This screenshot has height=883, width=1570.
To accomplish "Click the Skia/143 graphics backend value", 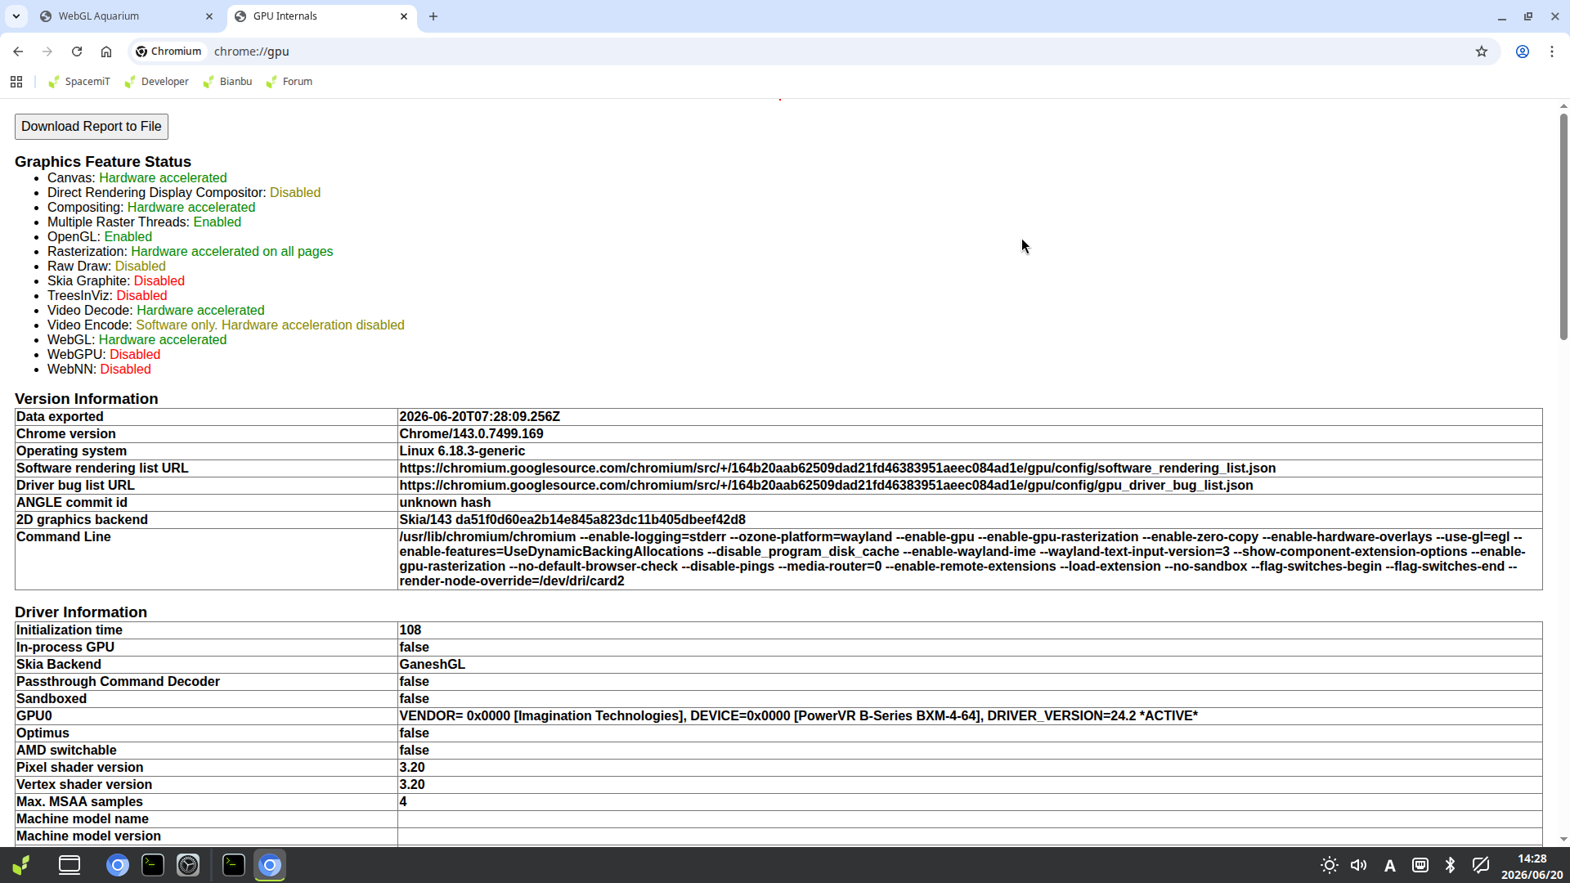I will [x=572, y=520].
